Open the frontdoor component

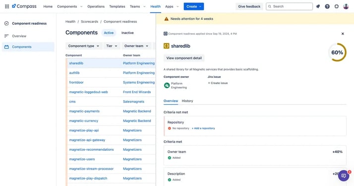[x=76, y=82]
